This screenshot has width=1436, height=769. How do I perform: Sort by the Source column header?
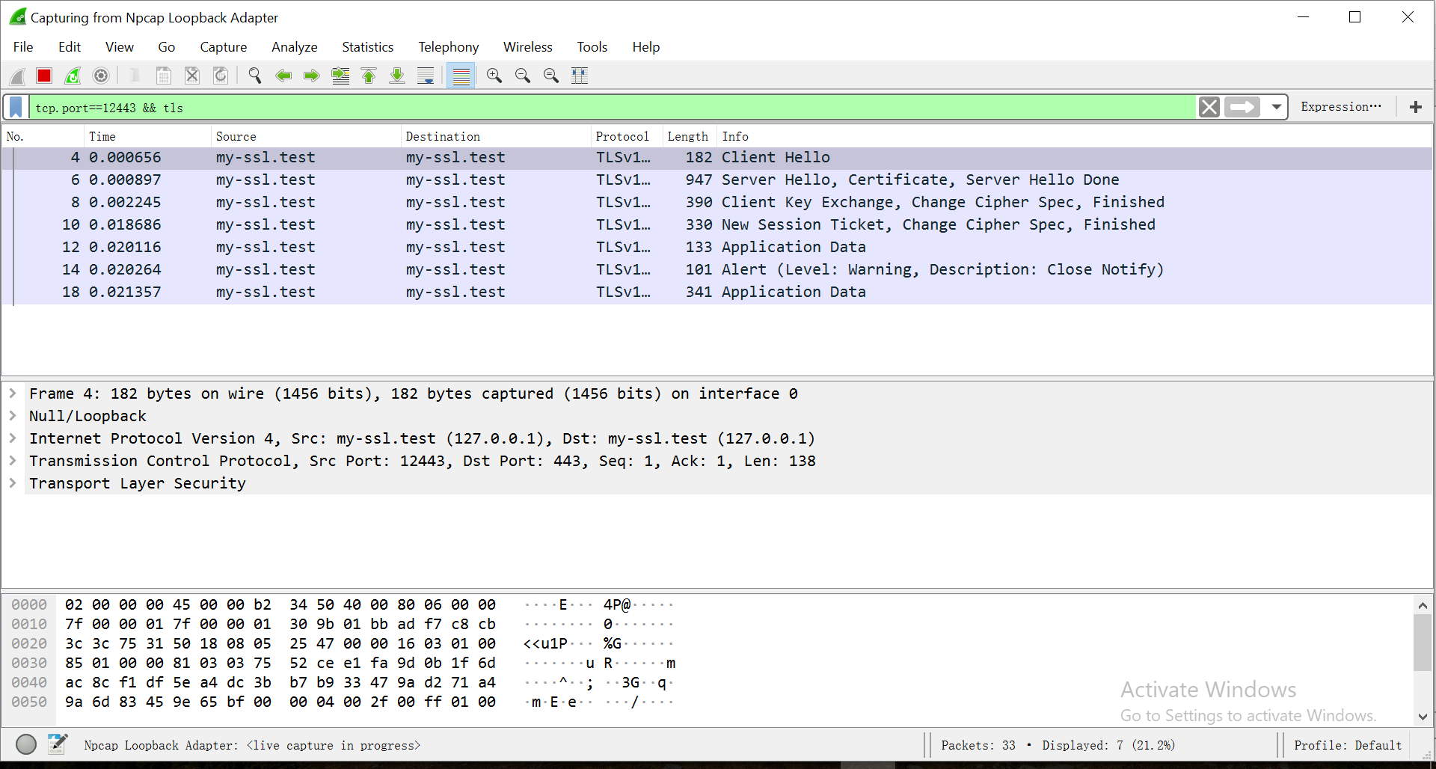click(306, 136)
